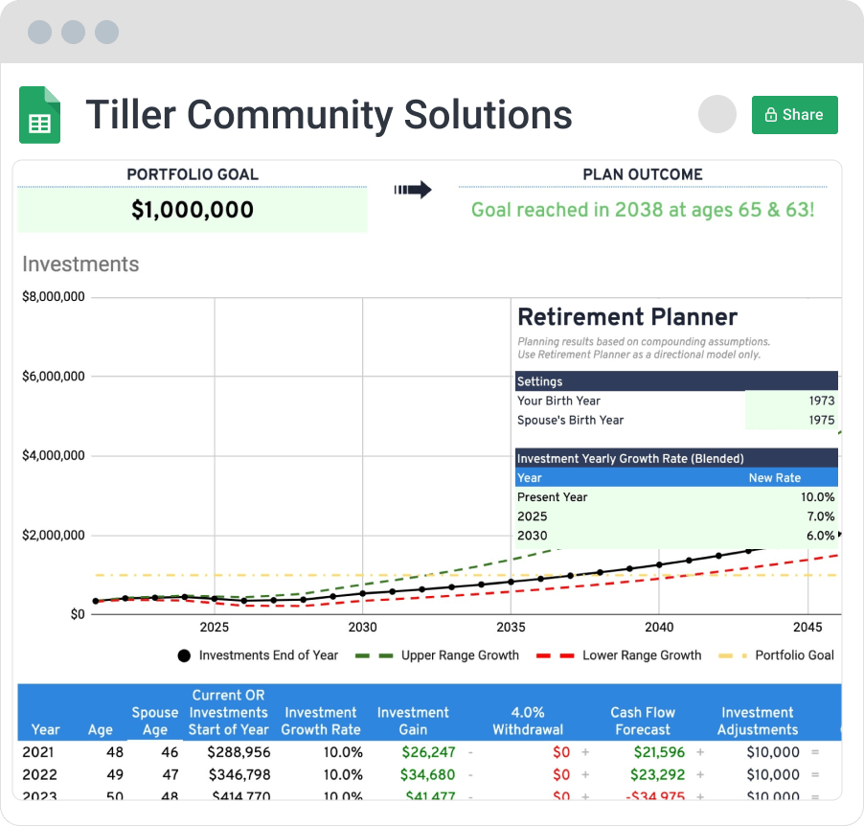The height and width of the screenshot is (826, 864).
Task: Click Investment Yearly Growth Rate (Blended) header
Action: (x=676, y=459)
